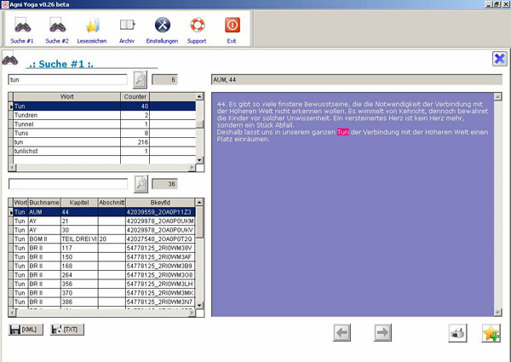
Task: Click the empty second filter input field
Action: 68,184
